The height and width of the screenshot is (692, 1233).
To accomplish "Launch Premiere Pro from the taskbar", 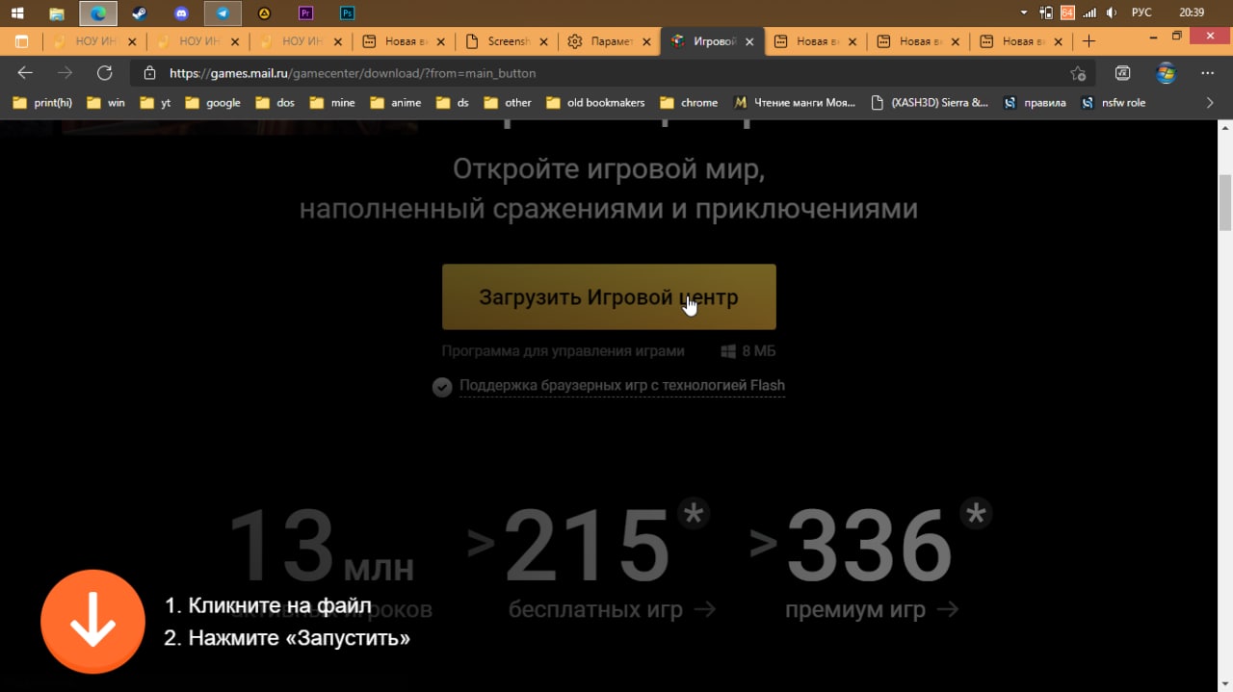I will [305, 13].
